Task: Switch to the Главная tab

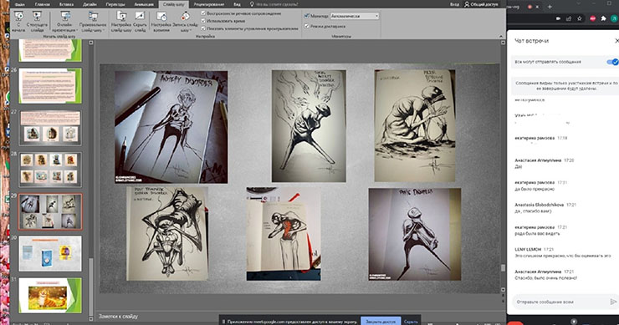Action: (42, 4)
